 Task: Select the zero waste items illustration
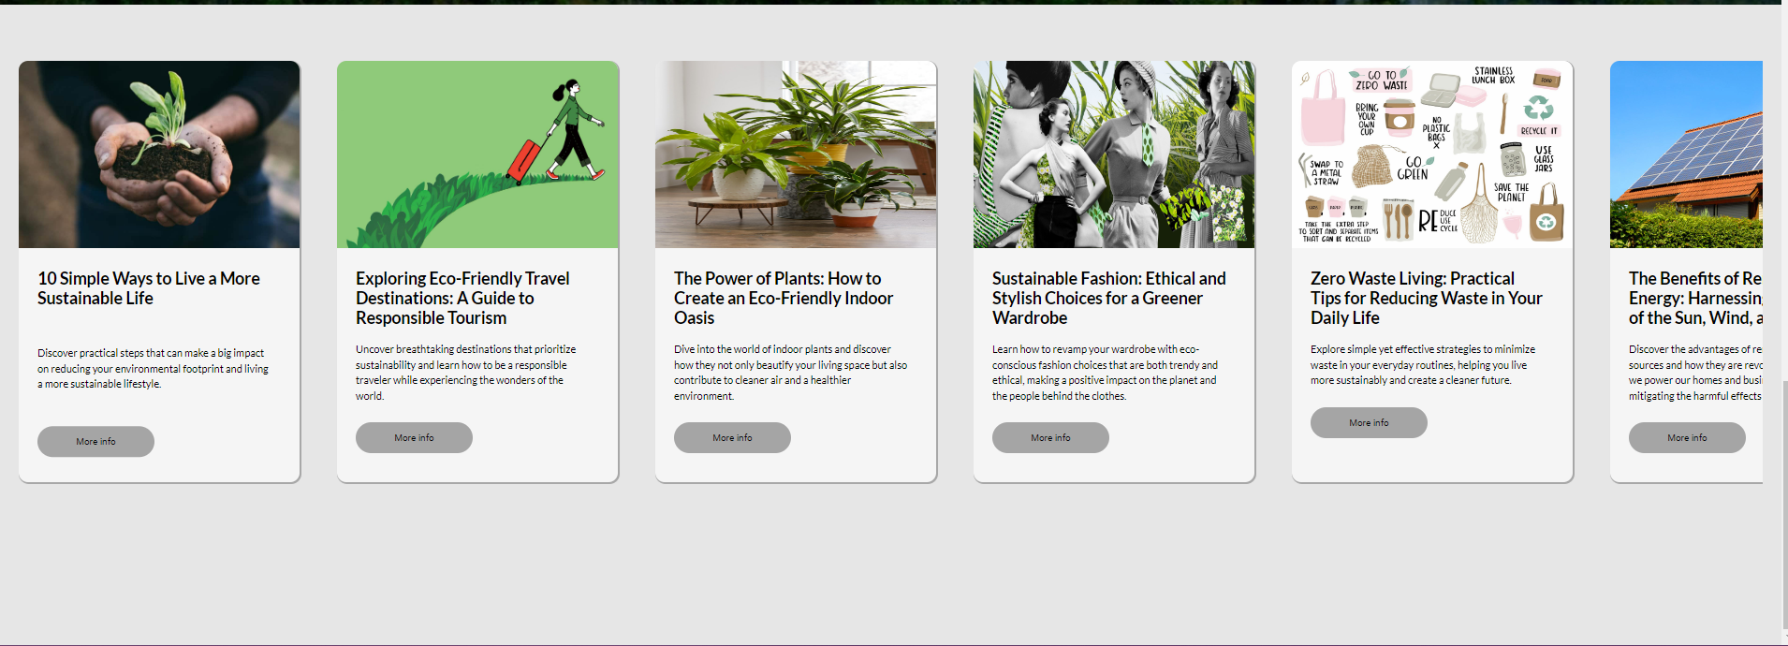click(1432, 154)
